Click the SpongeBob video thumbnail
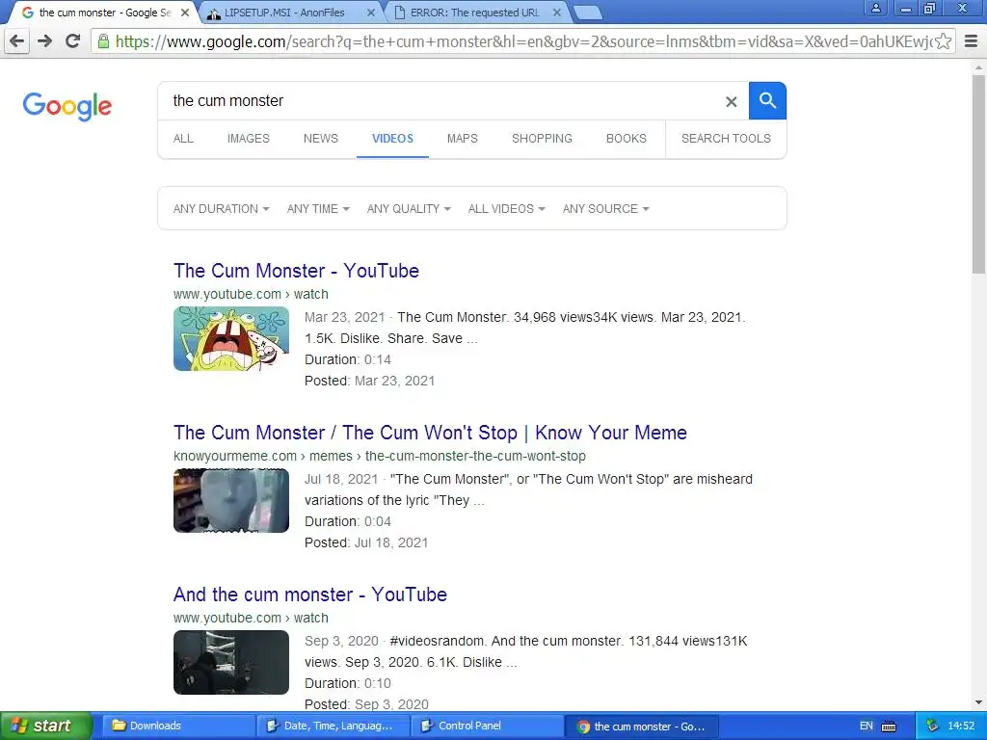This screenshot has width=987, height=740. click(x=231, y=338)
